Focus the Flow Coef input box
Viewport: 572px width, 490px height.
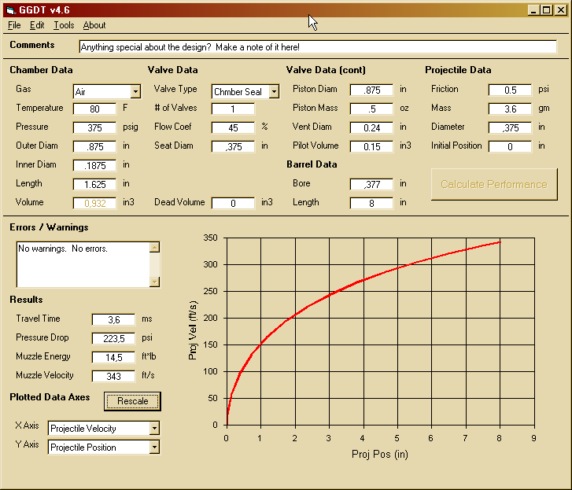(x=233, y=127)
